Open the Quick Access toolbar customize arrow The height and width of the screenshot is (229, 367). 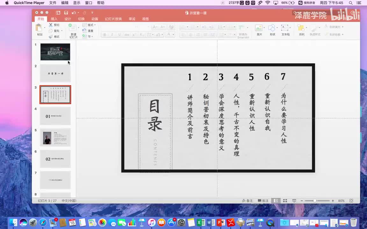pos(92,13)
